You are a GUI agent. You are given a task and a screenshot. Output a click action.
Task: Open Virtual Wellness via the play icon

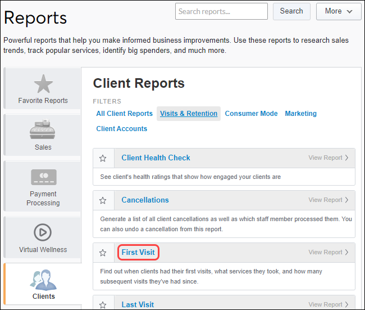pos(43,232)
